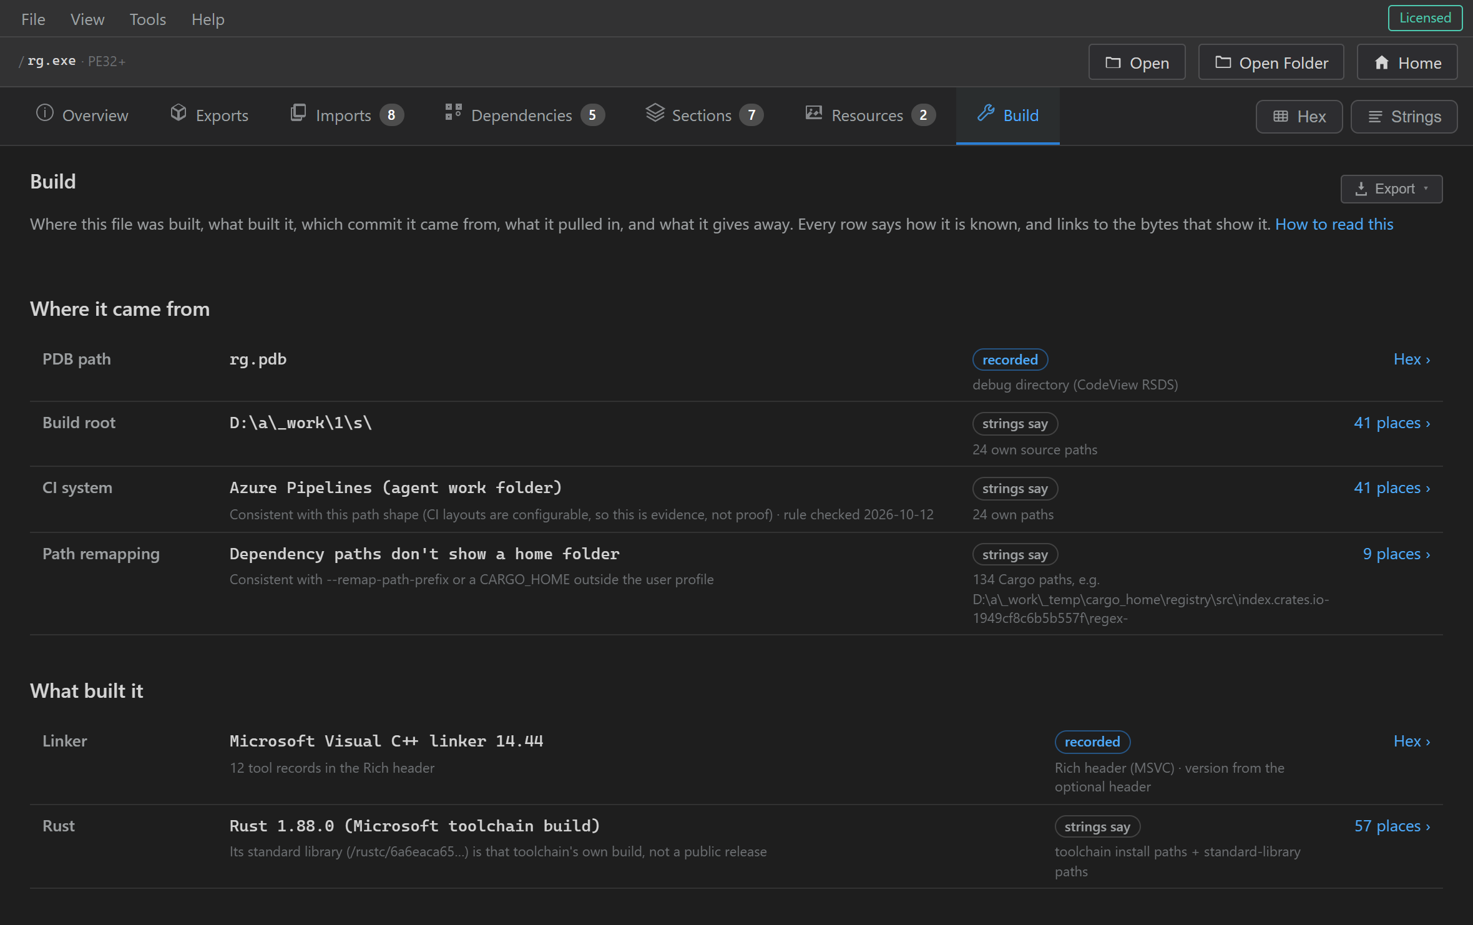Switch to the Sections tab
1473x925 pixels.
[705, 115]
